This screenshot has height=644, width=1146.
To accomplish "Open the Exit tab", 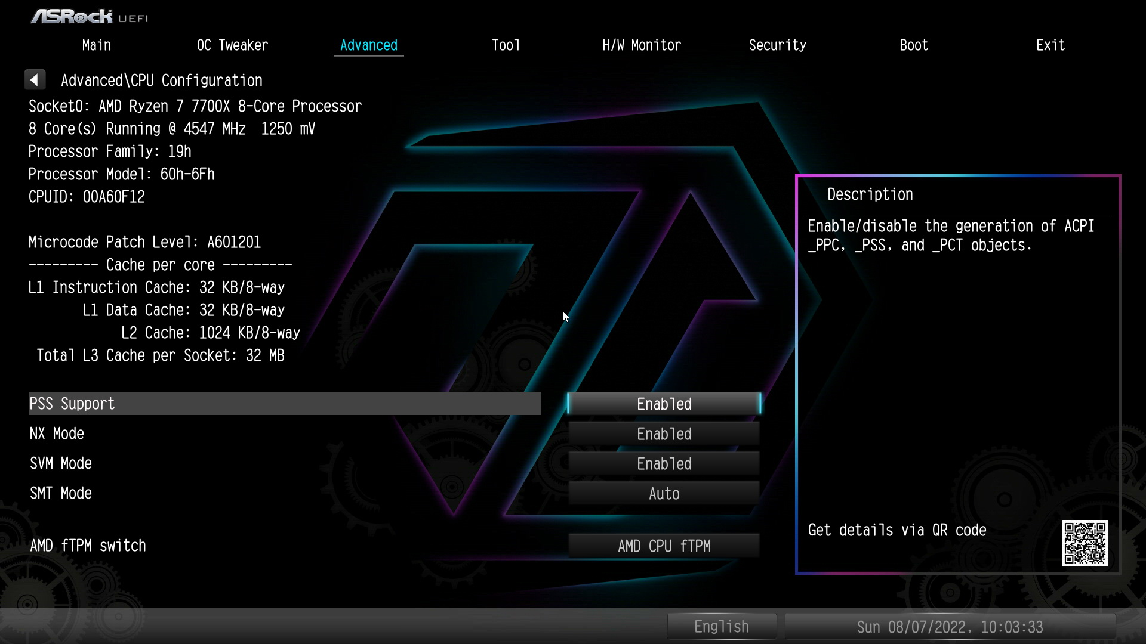I will click(x=1050, y=45).
